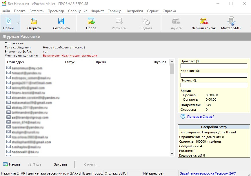
Task: Open the Настройки menu
Action: point(134,11)
